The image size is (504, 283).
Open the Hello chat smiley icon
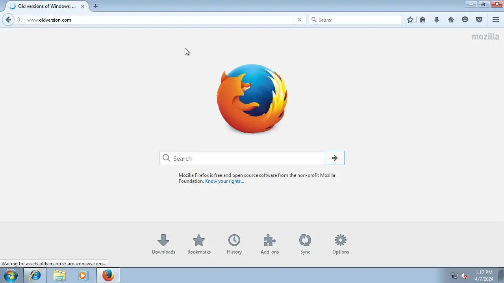465,20
